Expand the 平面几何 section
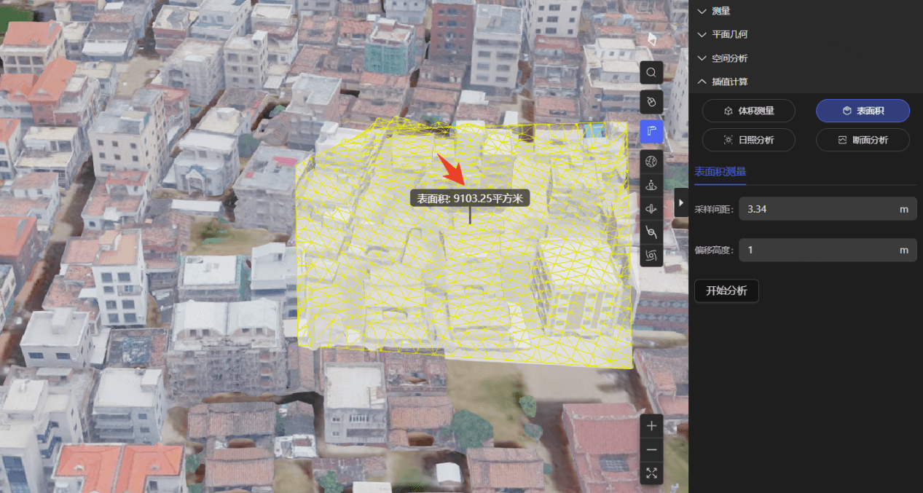 (729, 34)
